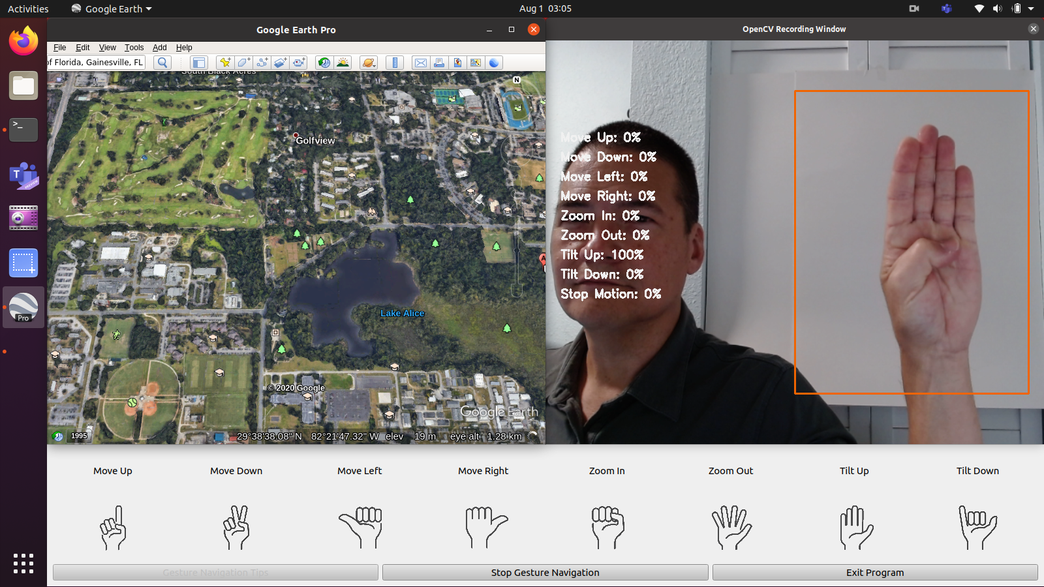Click the Email envelope icon
The image size is (1044, 587).
(421, 63)
